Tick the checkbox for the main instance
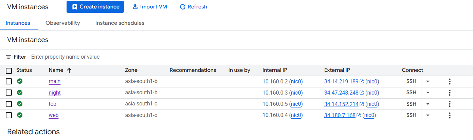 [x=9, y=81]
